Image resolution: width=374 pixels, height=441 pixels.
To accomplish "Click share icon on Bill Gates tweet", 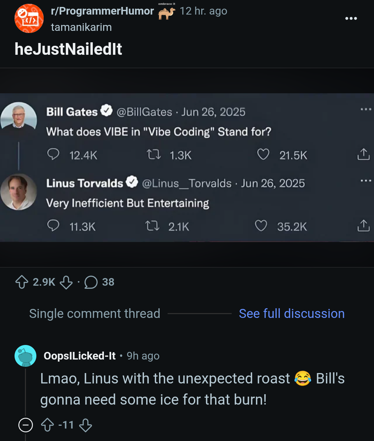I will [x=363, y=154].
